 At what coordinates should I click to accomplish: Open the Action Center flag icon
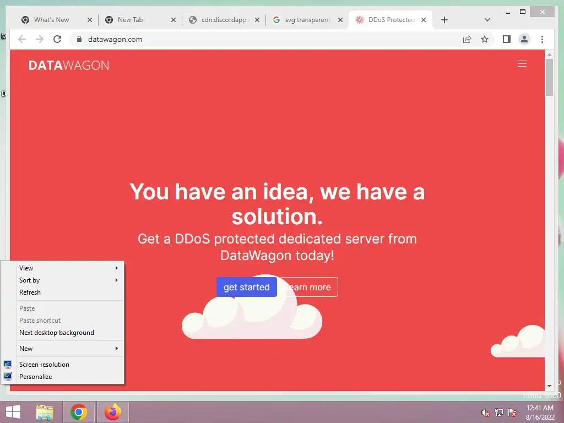click(x=512, y=413)
